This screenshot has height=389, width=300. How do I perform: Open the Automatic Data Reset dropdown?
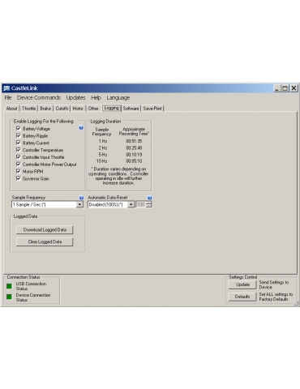tap(131, 205)
